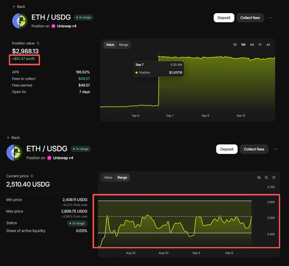Click the chart tooltip position value $2,937.18
The height and width of the screenshot is (266, 289).
click(x=176, y=73)
